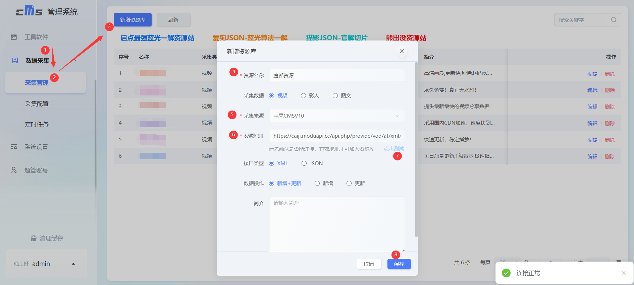
Task: Dismiss the 连接正常 notification
Action: tap(623, 273)
